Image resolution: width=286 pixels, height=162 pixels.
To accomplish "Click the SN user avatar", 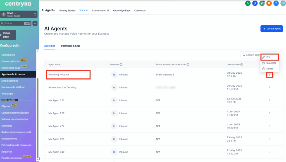I will [283, 3].
